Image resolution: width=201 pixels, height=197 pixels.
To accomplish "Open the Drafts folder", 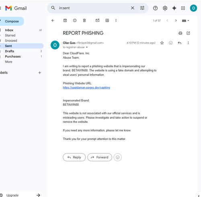I will 21,51.
